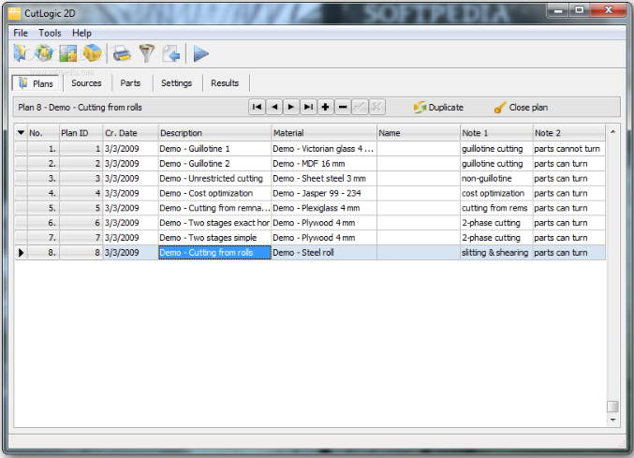The width and height of the screenshot is (634, 458).
Task: Click the Plans toolbar icon
Action: pos(21,53)
